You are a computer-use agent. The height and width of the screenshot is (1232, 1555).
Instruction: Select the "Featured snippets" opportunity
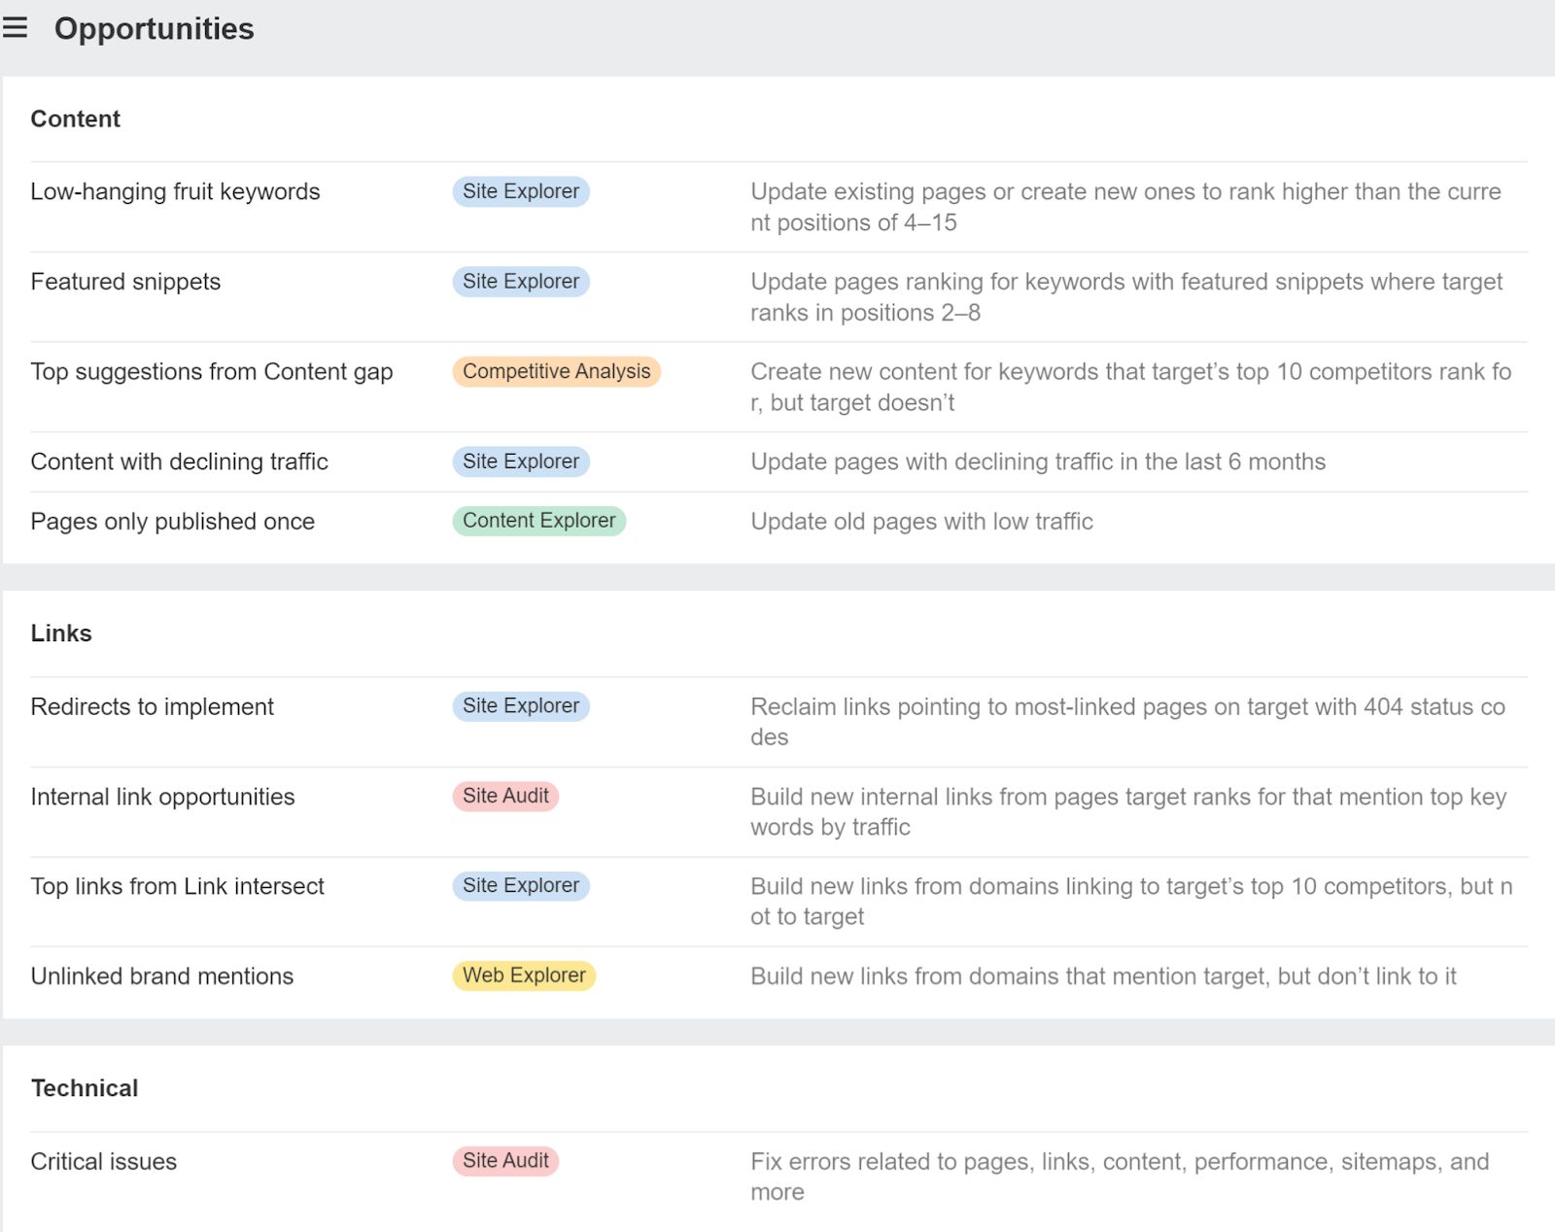click(x=124, y=282)
